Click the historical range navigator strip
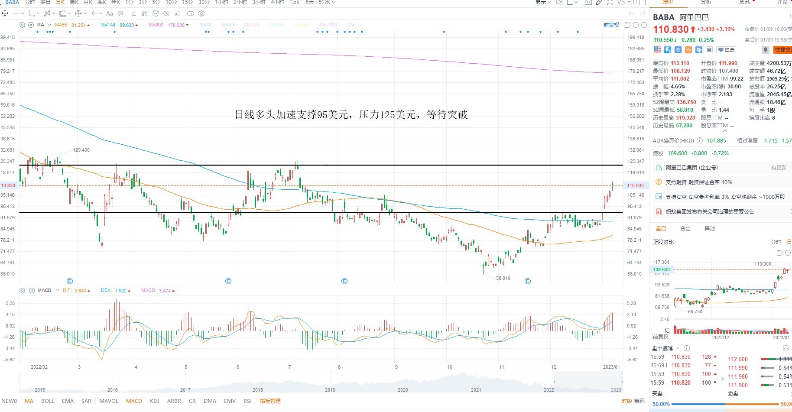 321,382
